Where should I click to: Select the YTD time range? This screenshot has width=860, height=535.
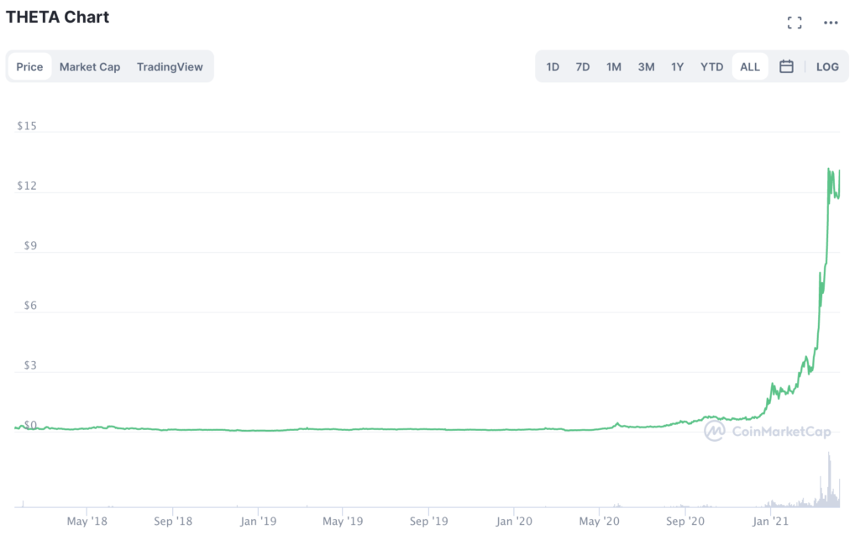tap(711, 66)
